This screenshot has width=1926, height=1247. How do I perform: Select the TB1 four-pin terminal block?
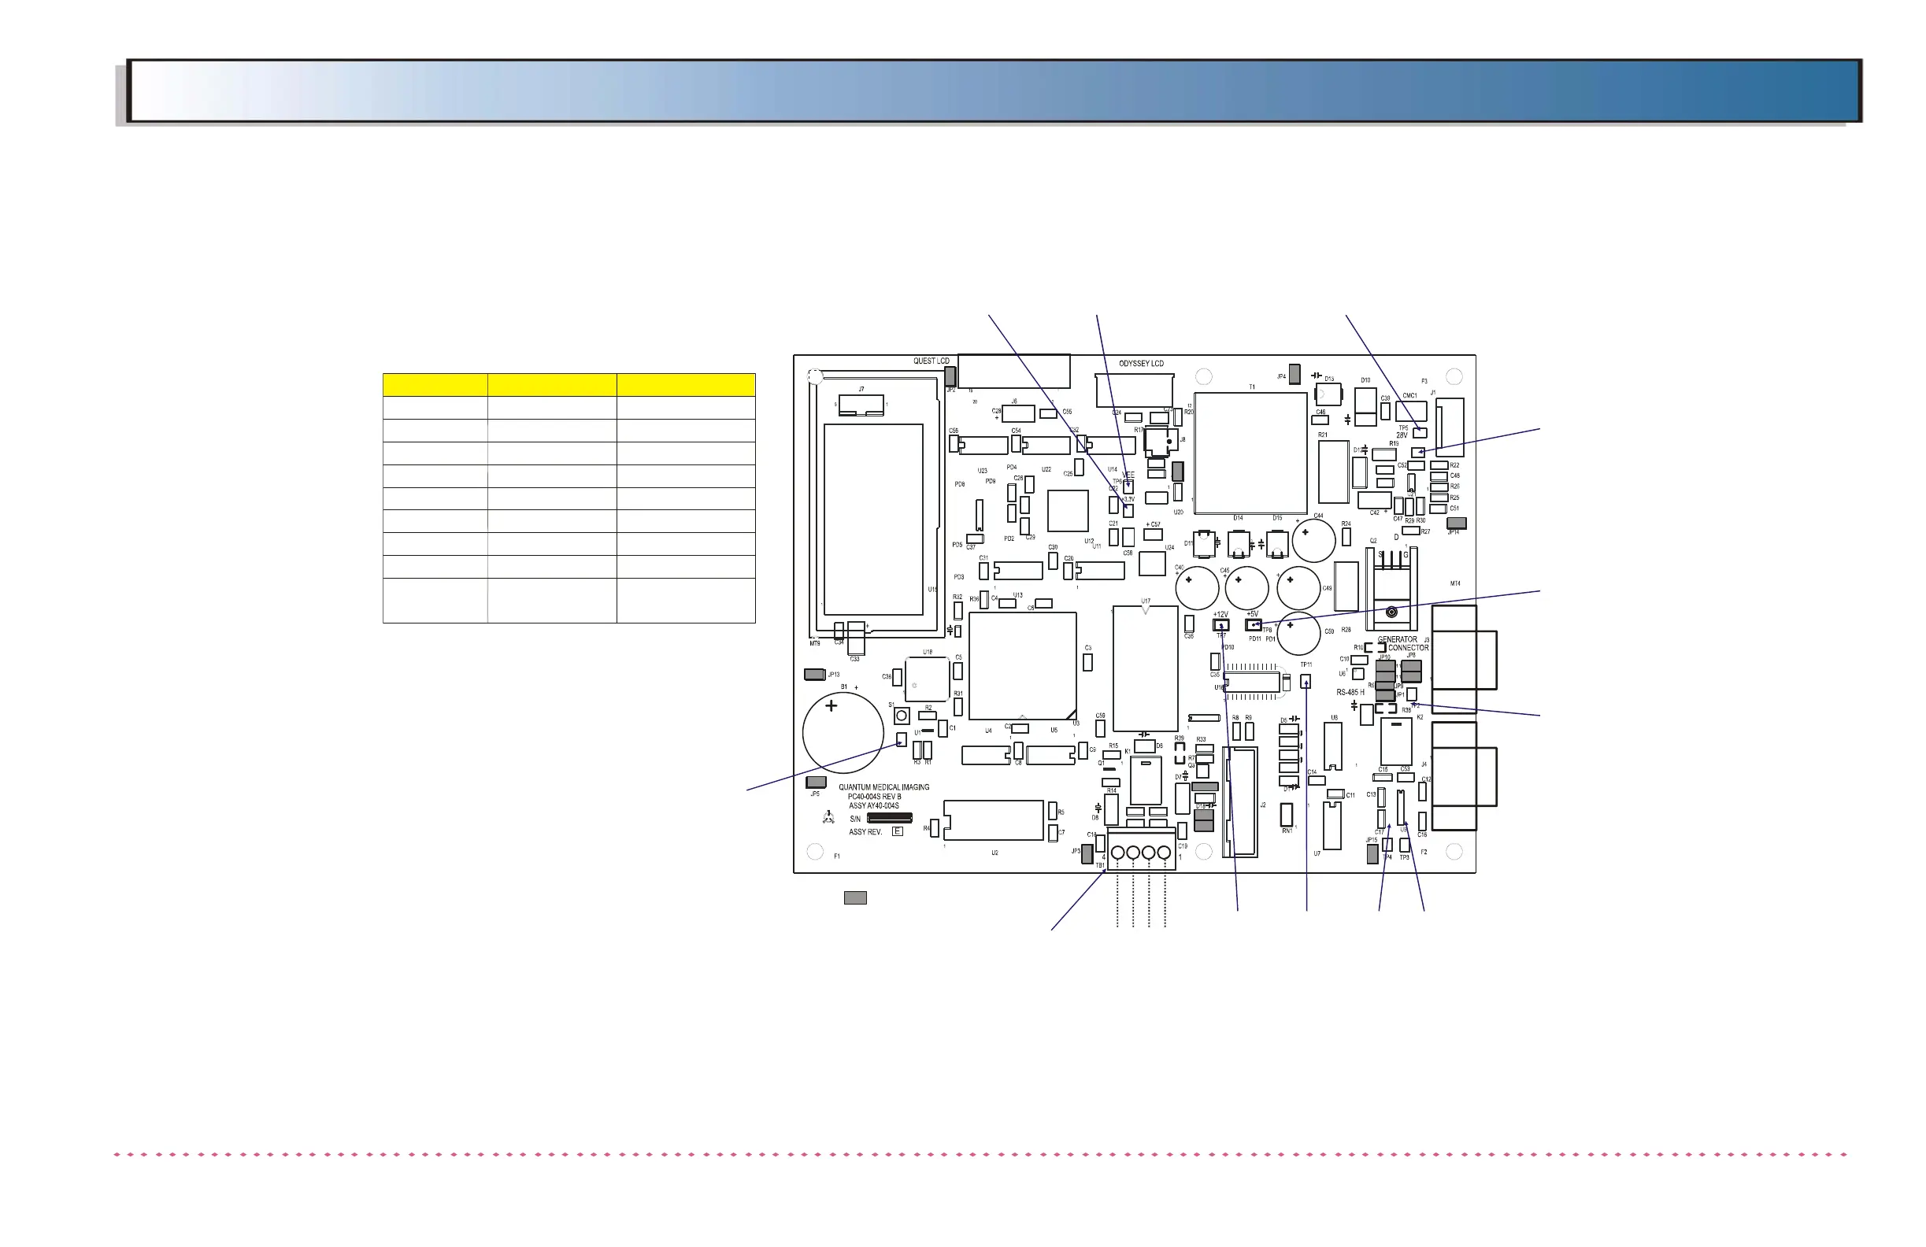(1141, 850)
